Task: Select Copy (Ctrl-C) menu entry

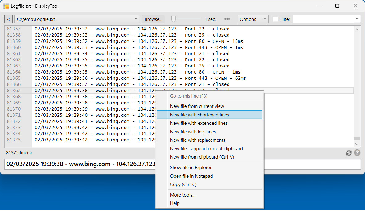Action: point(209,185)
